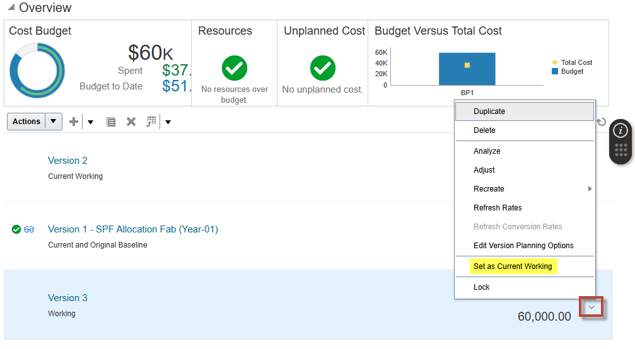This screenshot has height=349, width=635.
Task: Click the round info icon on side panel
Action: pos(621,130)
